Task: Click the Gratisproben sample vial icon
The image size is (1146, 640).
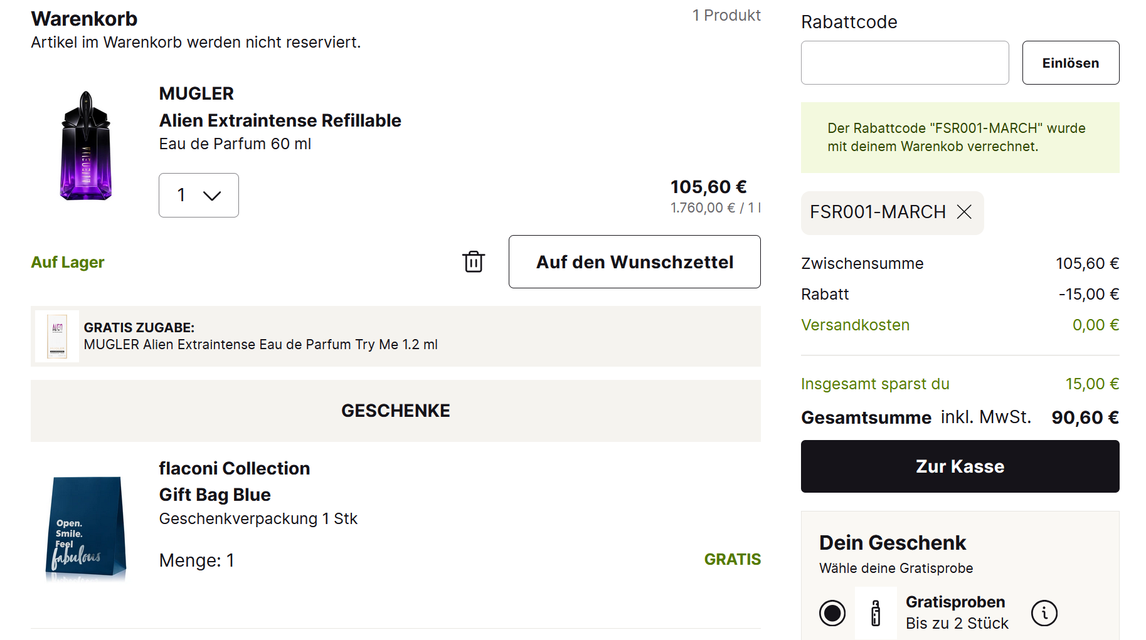Action: [876, 613]
